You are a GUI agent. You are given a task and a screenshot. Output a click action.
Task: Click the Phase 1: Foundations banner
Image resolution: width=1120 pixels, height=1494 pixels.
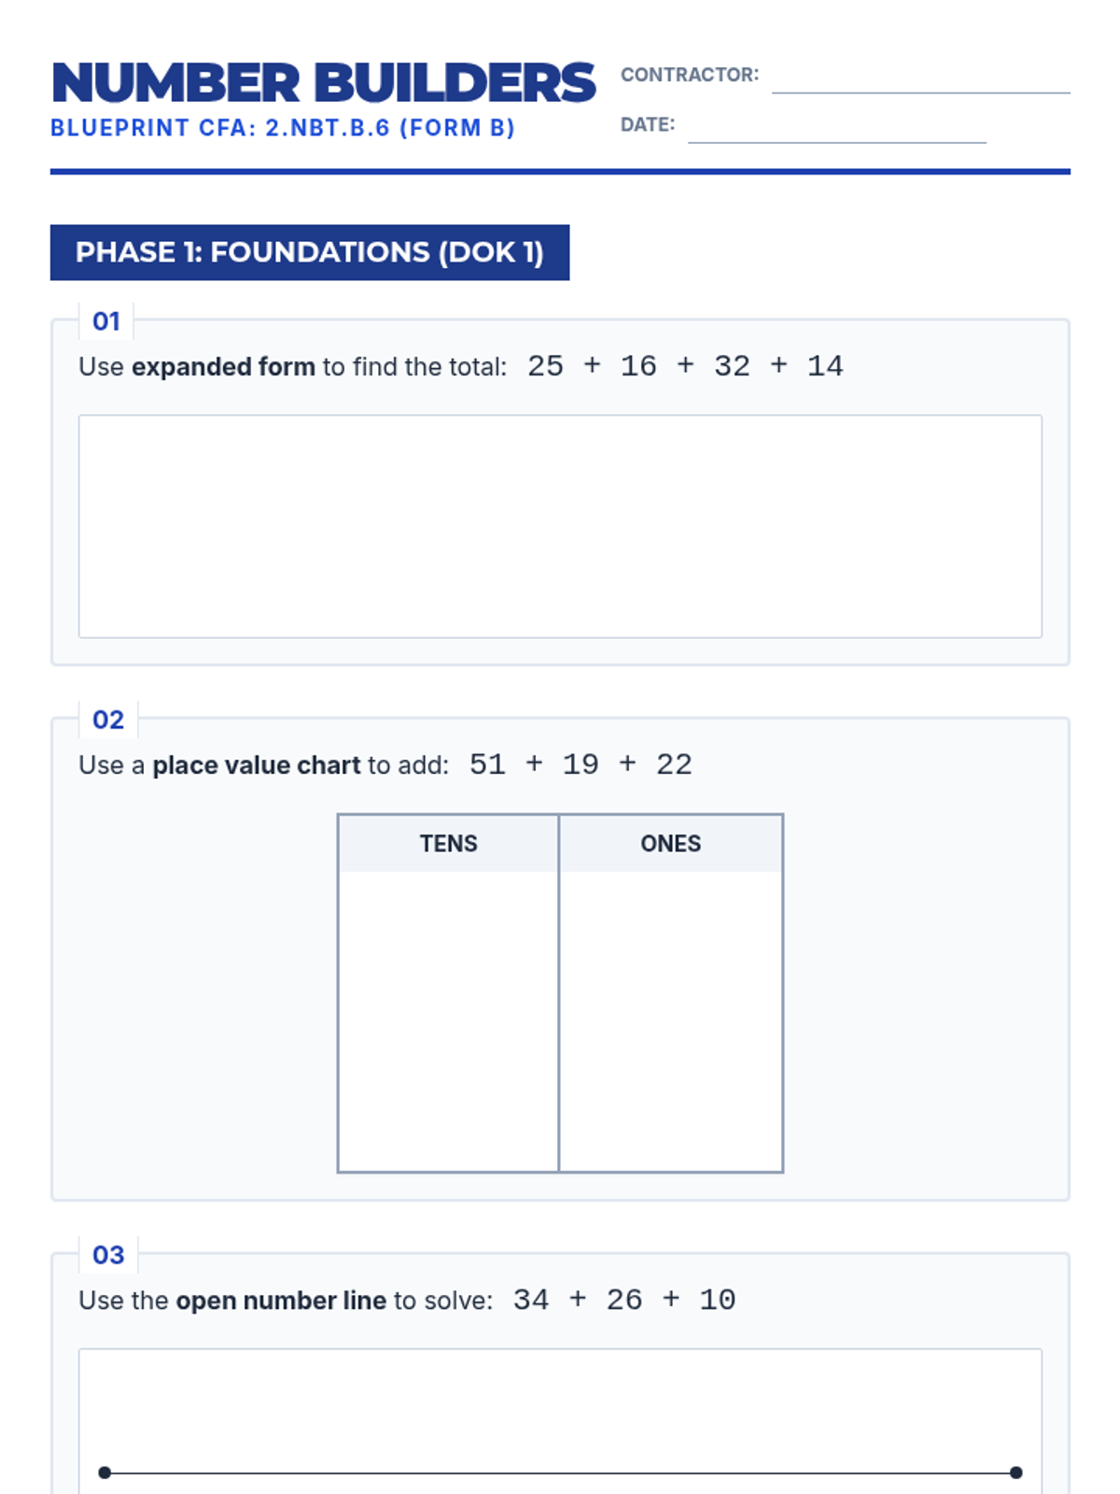click(310, 252)
